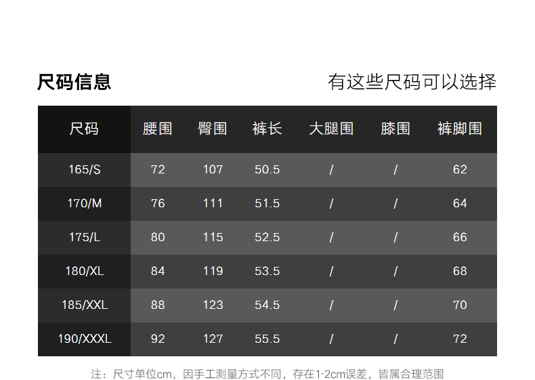Select the 臀围 column header
535x380 pixels.
pos(213,129)
